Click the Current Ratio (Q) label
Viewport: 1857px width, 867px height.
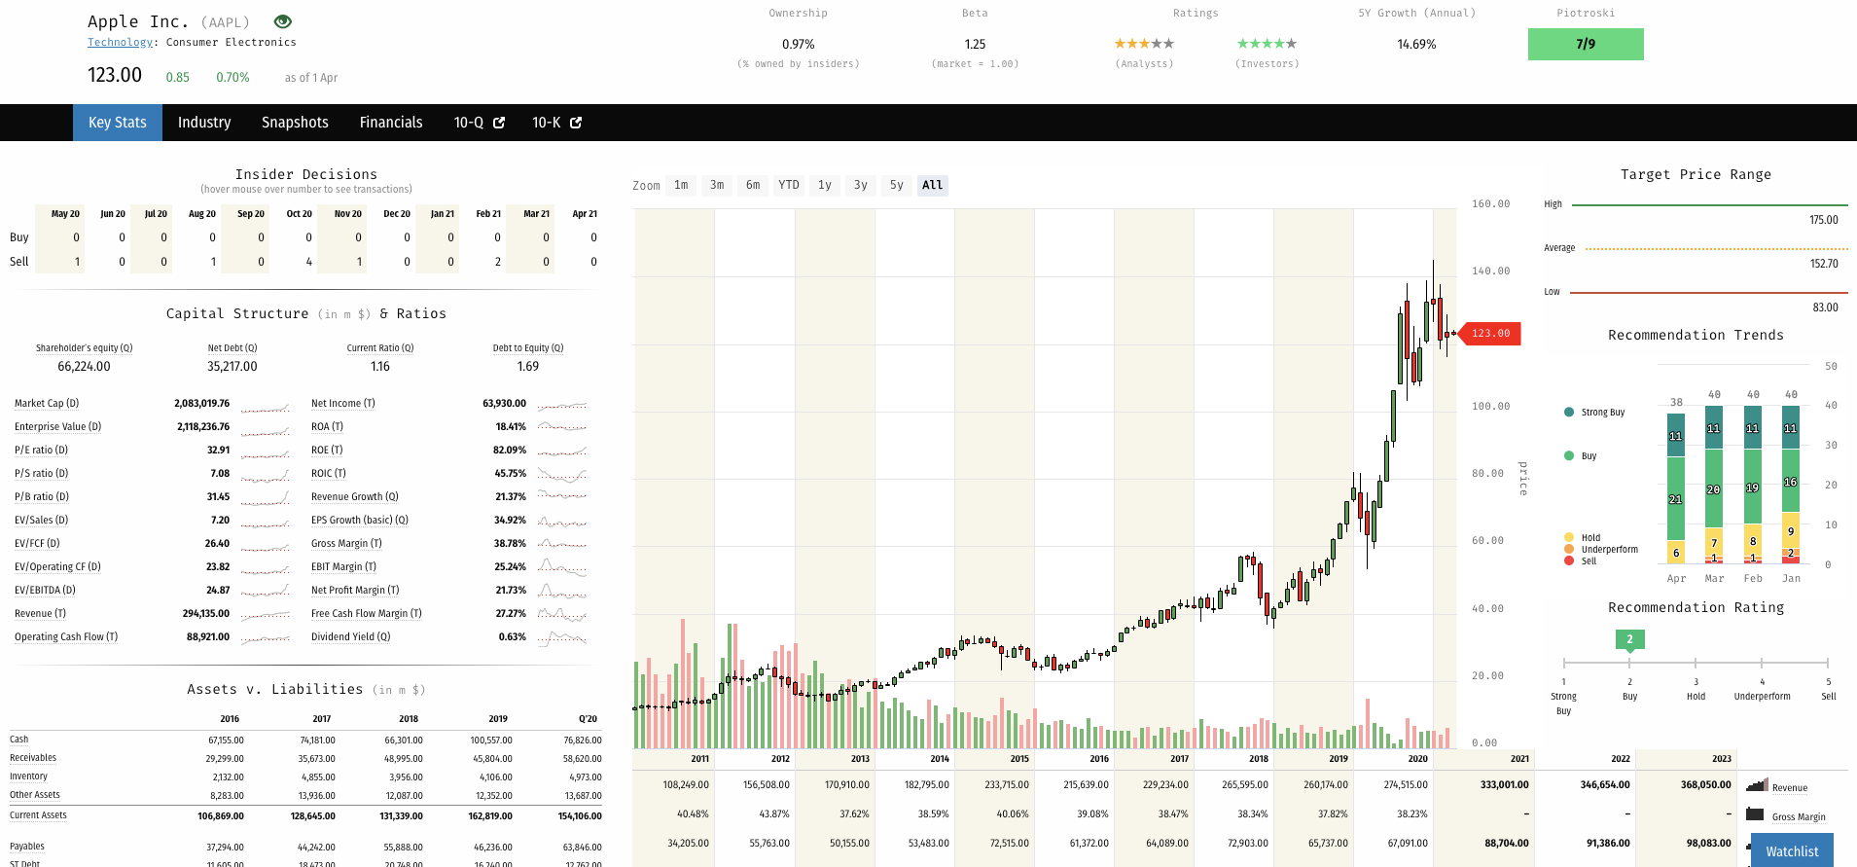pyautogui.click(x=380, y=348)
